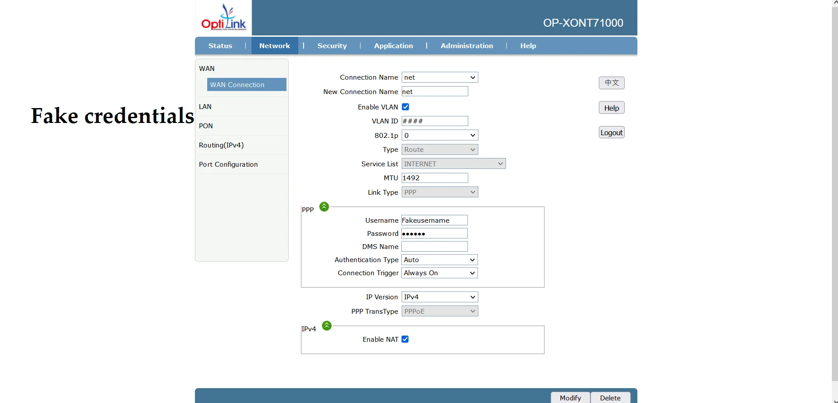Open the PON sidebar section

(206, 126)
